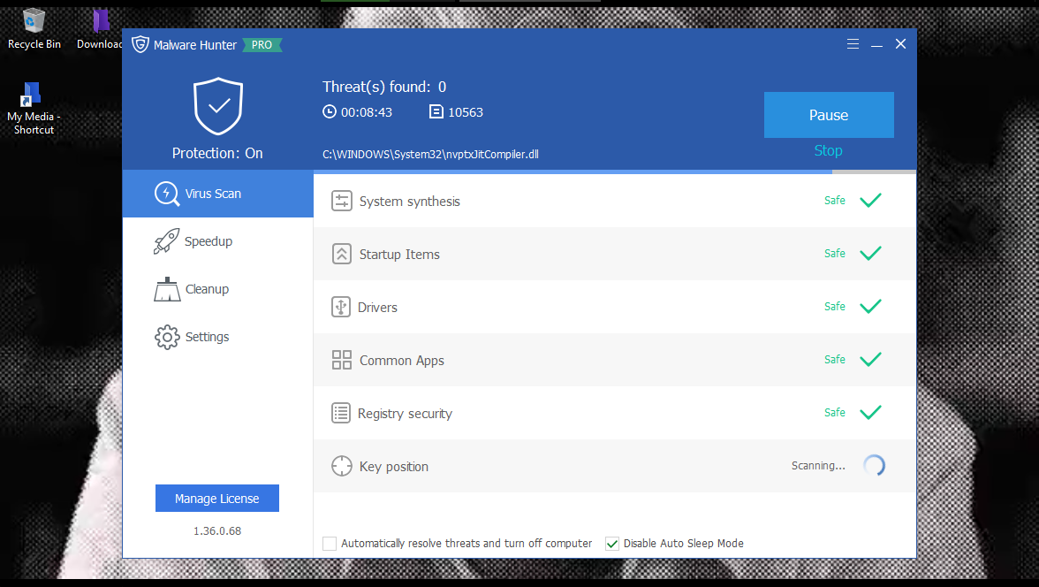
Task: Open the hamburger menu in title bar
Action: (853, 44)
